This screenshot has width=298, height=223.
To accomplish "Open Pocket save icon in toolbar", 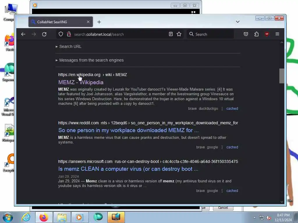I will click(x=246, y=34).
